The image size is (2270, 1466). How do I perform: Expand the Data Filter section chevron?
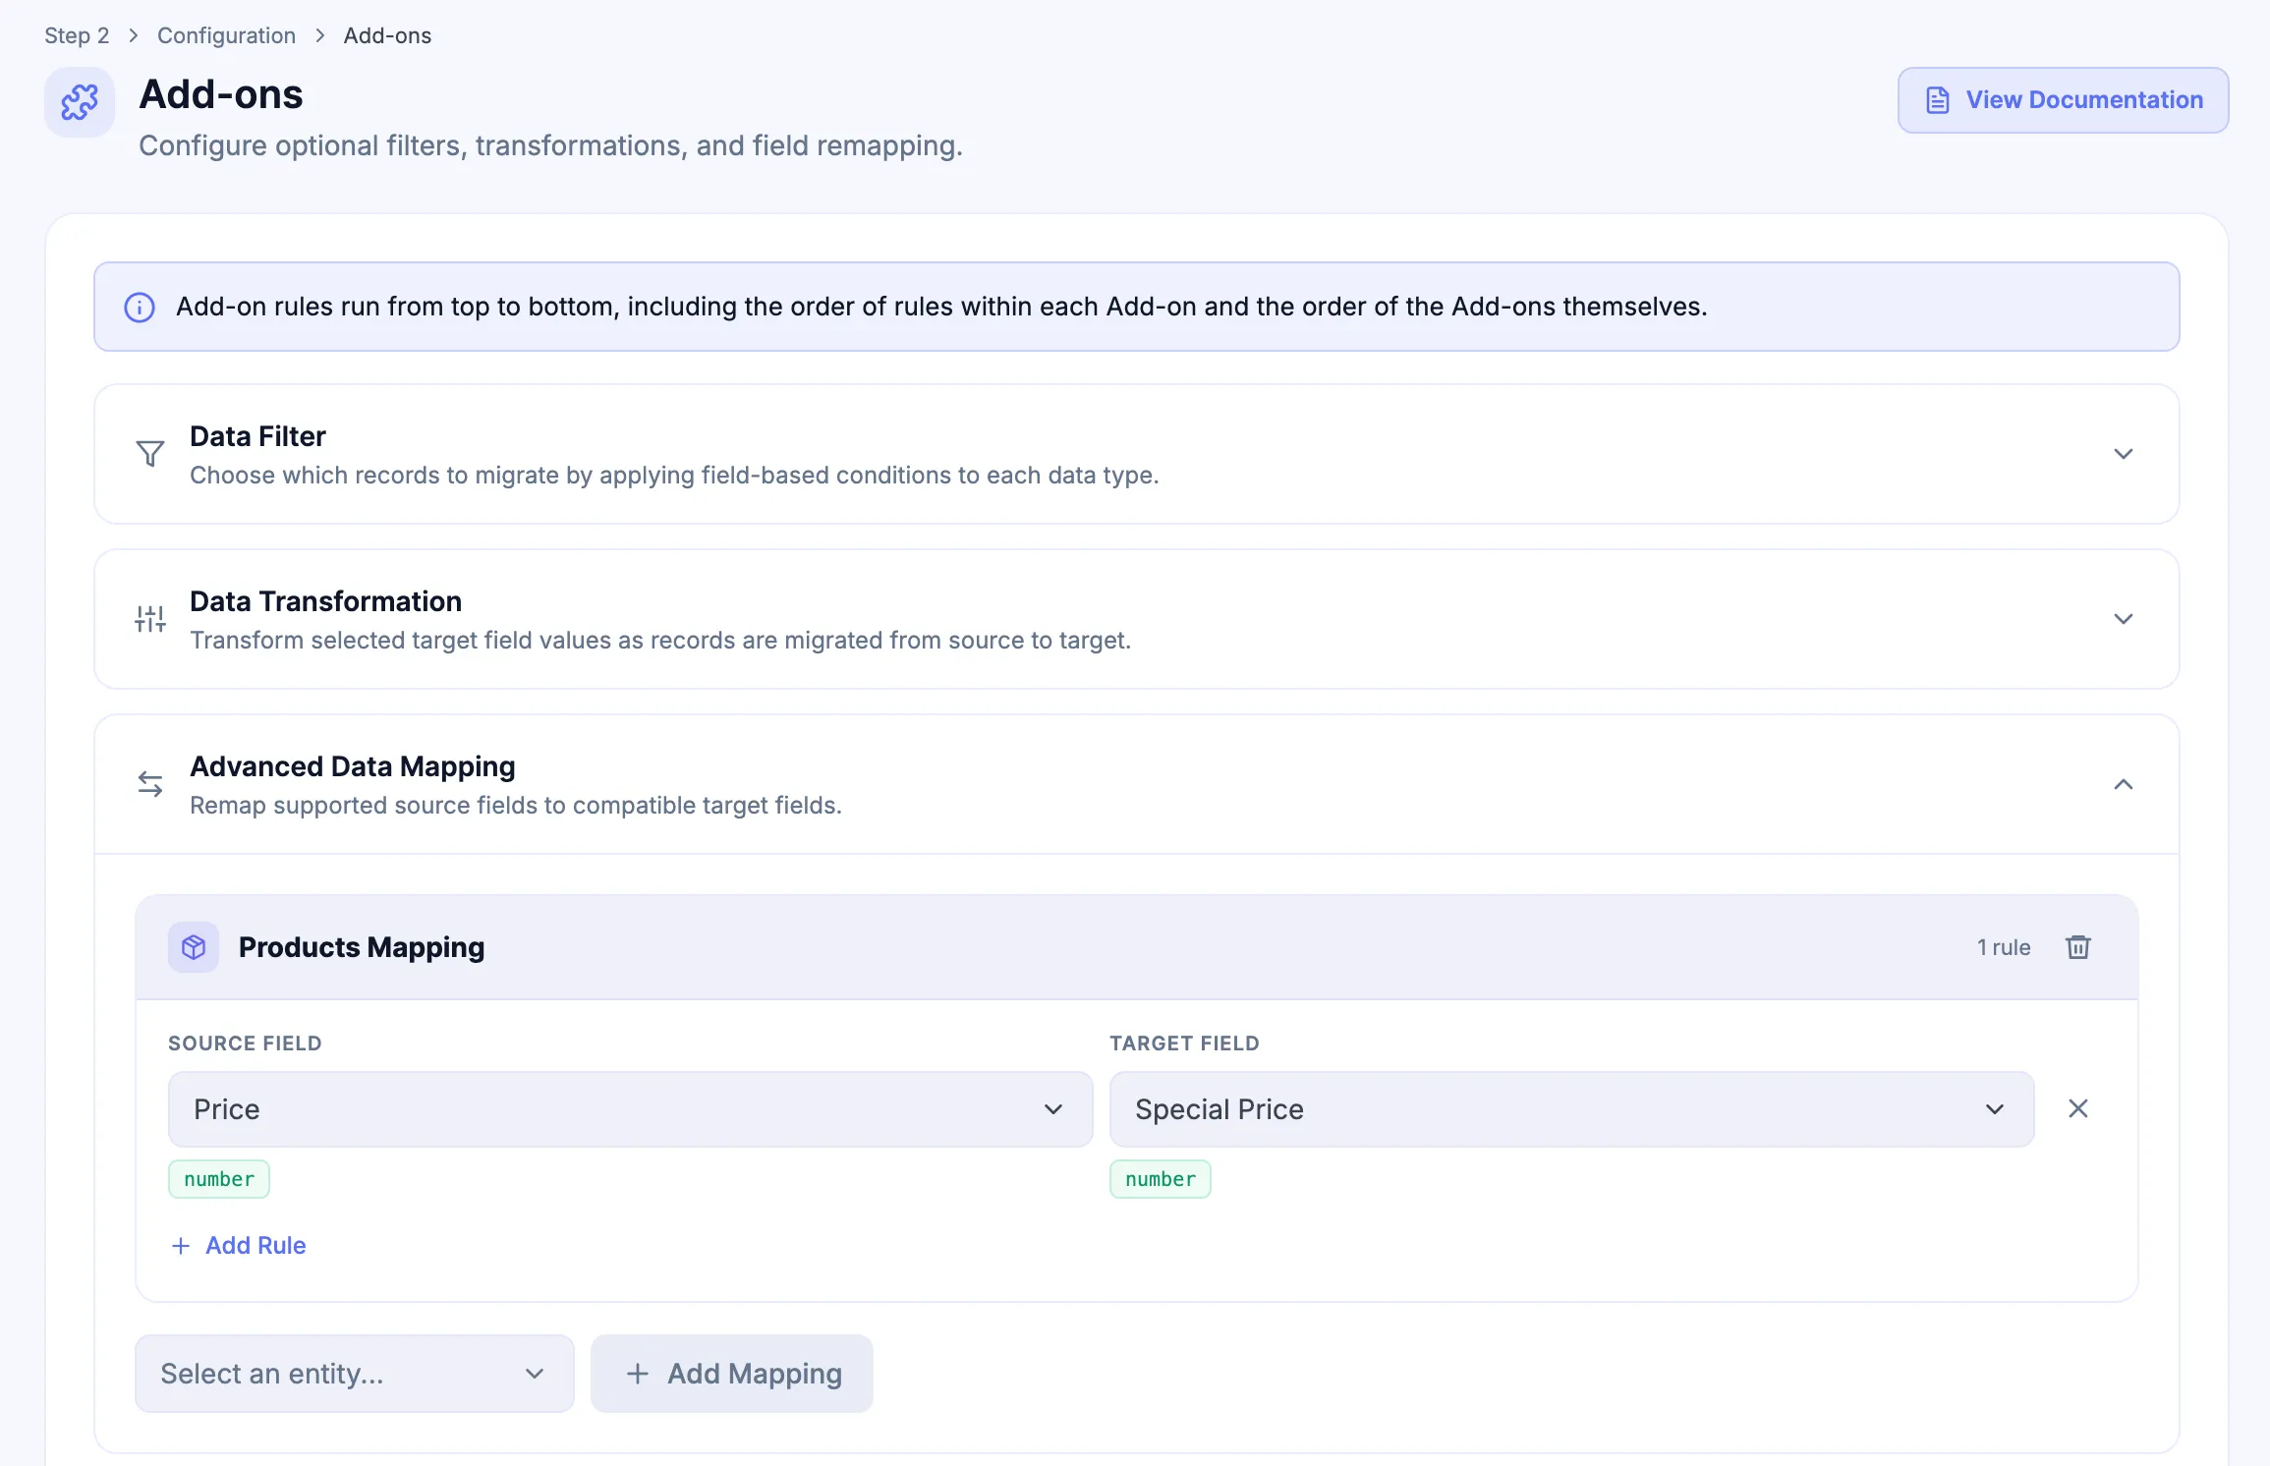[2124, 454]
